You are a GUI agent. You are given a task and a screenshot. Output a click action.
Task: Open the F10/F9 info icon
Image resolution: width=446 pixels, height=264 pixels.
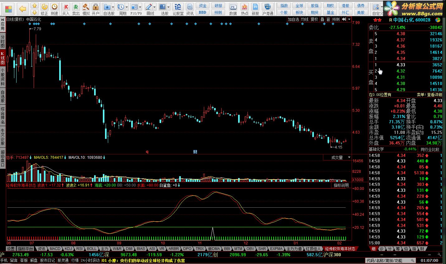134,7
